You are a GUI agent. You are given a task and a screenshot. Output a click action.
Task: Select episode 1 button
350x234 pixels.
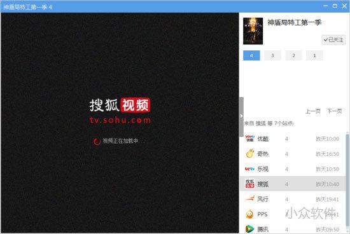(x=314, y=55)
